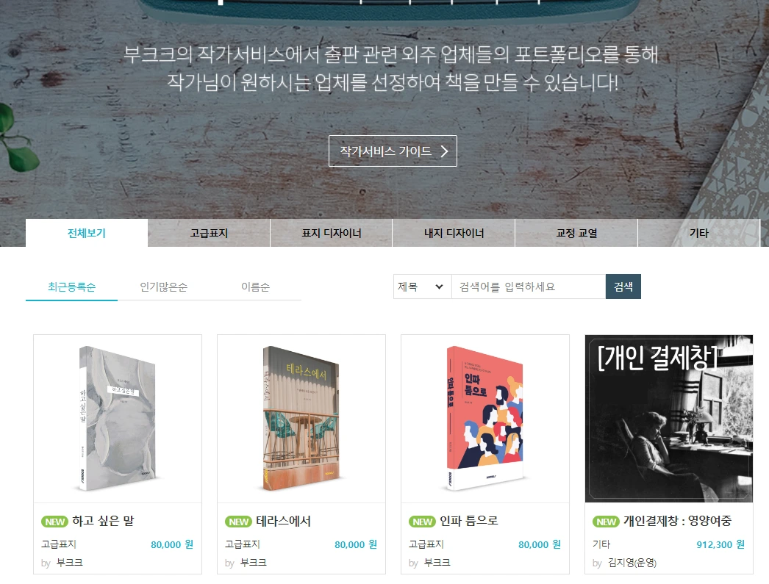This screenshot has height=584, width=769.
Task: Open the 하고 싶은 말 book cover thumbnail
Action: coord(118,419)
